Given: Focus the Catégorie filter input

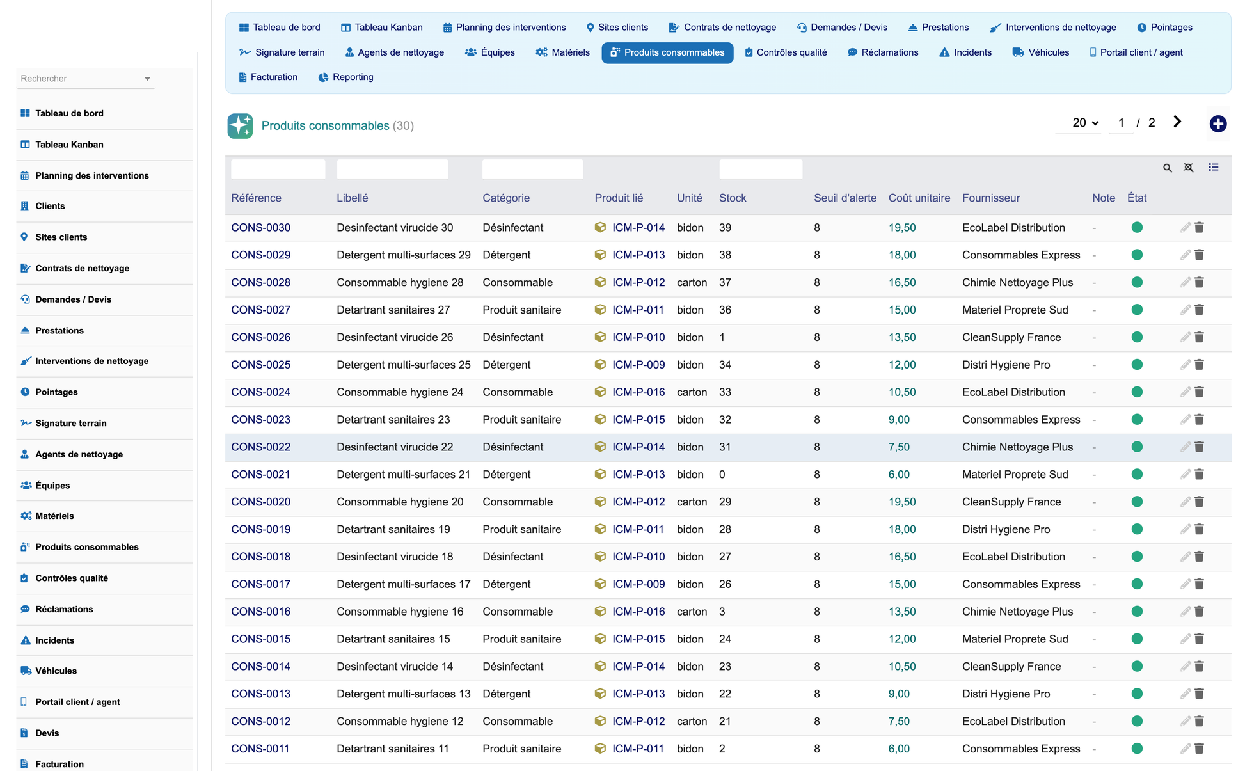Looking at the screenshot, I should coord(532,169).
